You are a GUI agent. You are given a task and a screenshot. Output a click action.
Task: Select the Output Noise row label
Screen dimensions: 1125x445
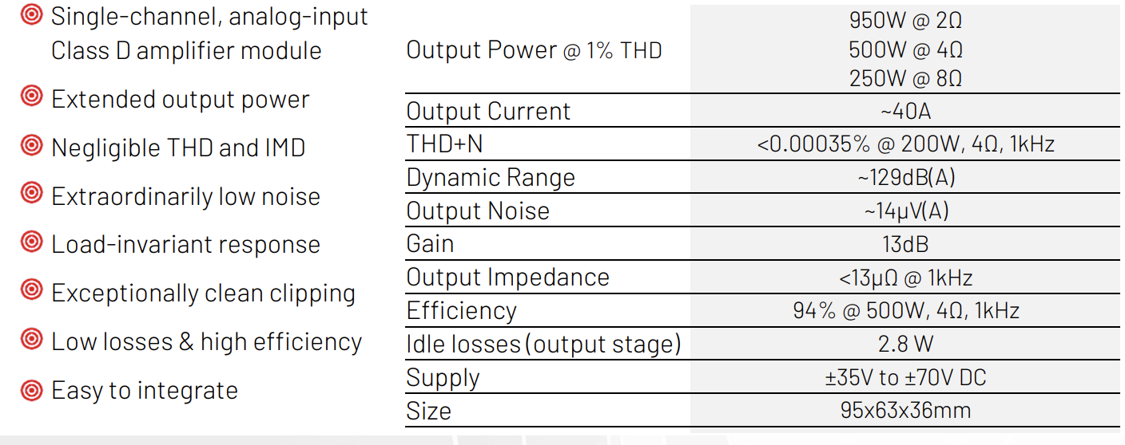pos(478,211)
